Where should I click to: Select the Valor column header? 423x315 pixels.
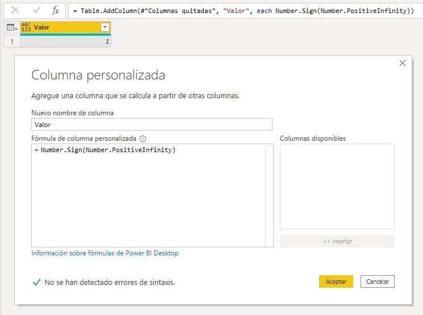click(62, 27)
